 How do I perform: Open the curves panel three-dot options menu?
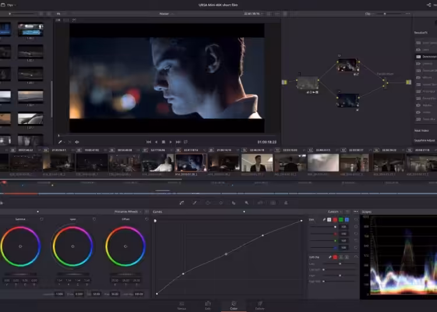click(x=356, y=212)
